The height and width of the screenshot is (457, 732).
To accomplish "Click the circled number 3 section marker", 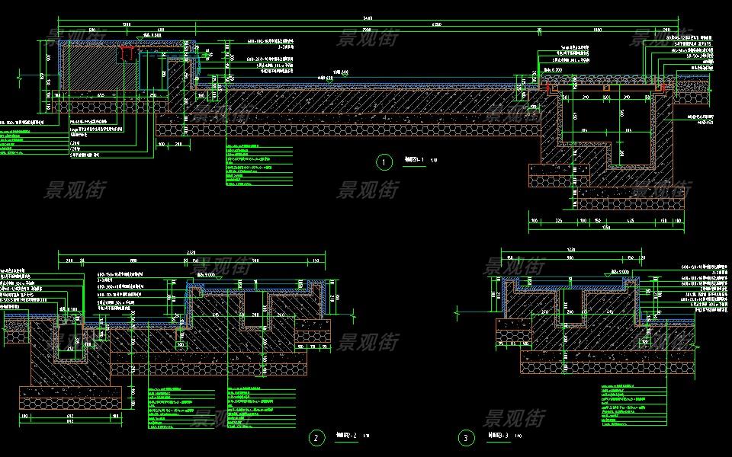I will pyautogui.click(x=465, y=438).
